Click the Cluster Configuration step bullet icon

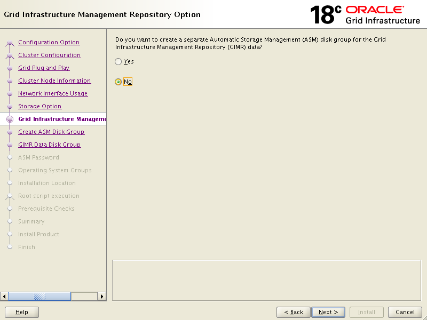point(10,55)
